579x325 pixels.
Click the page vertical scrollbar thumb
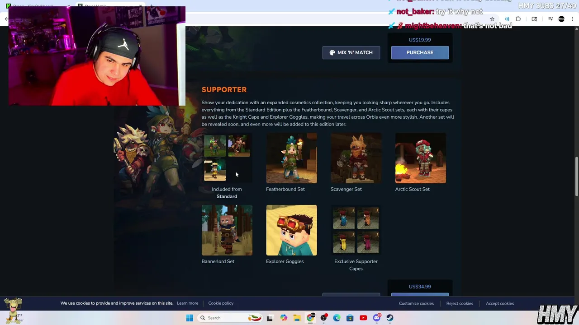click(x=576, y=176)
